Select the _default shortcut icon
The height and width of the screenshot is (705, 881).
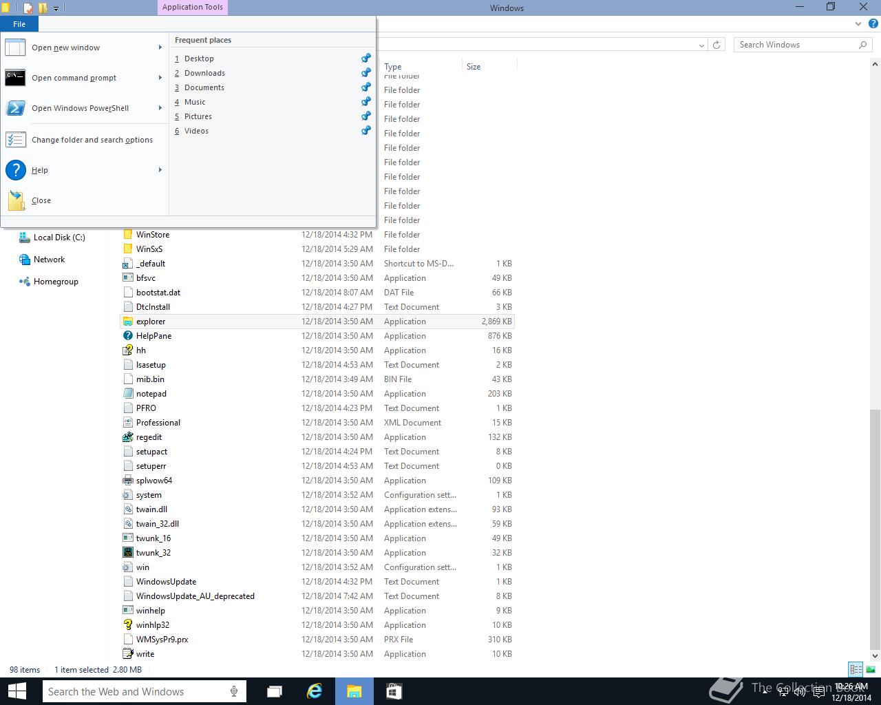pyautogui.click(x=127, y=264)
